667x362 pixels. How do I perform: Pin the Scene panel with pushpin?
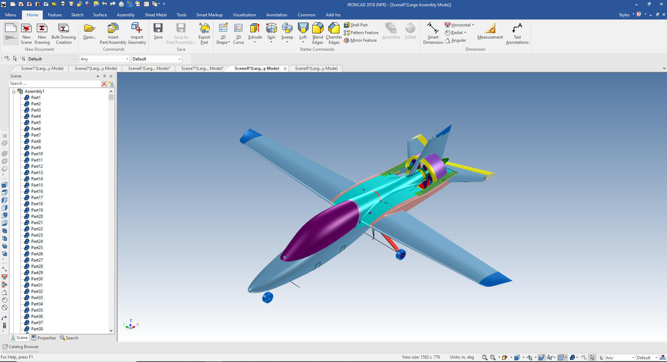104,76
